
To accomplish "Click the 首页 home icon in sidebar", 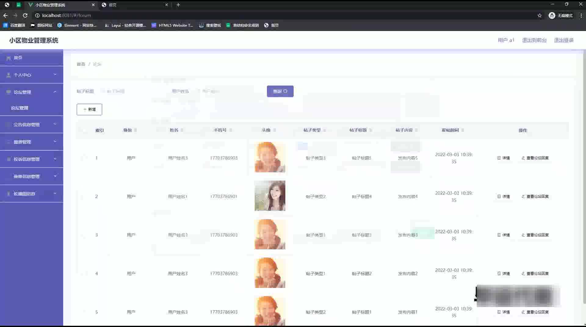I will pos(9,58).
